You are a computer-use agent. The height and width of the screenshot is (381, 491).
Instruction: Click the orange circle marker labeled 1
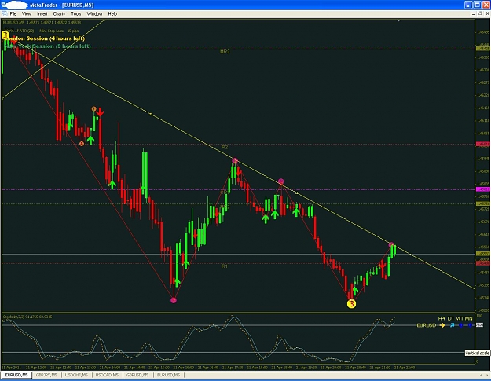tap(94, 109)
